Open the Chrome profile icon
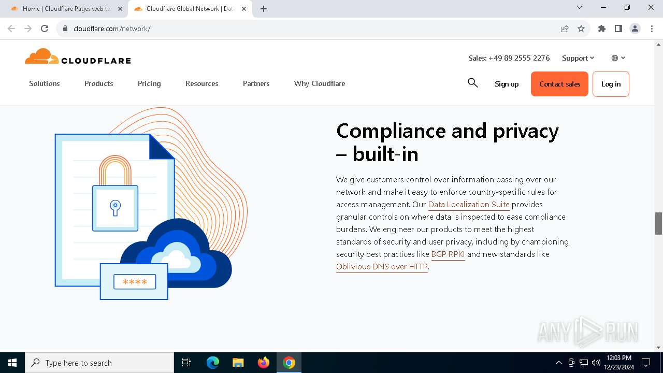Viewport: 663px width, 373px height. click(x=635, y=28)
